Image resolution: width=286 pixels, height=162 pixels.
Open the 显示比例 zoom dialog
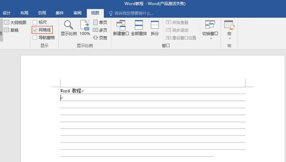pyautogui.click(x=68, y=28)
